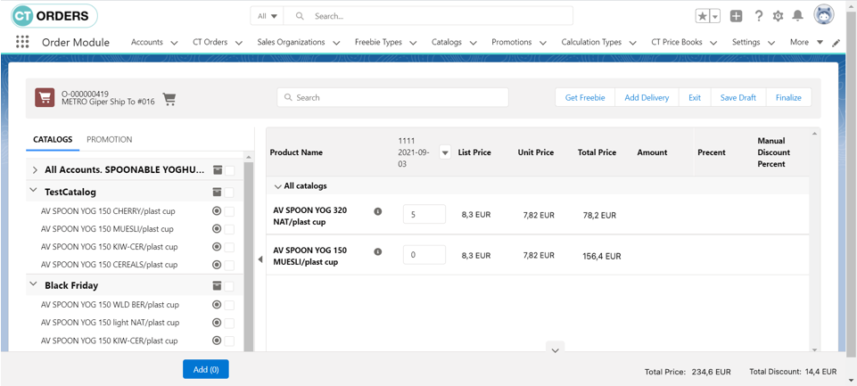The width and height of the screenshot is (857, 386).
Task: Open the notifications bell
Action: click(x=797, y=16)
